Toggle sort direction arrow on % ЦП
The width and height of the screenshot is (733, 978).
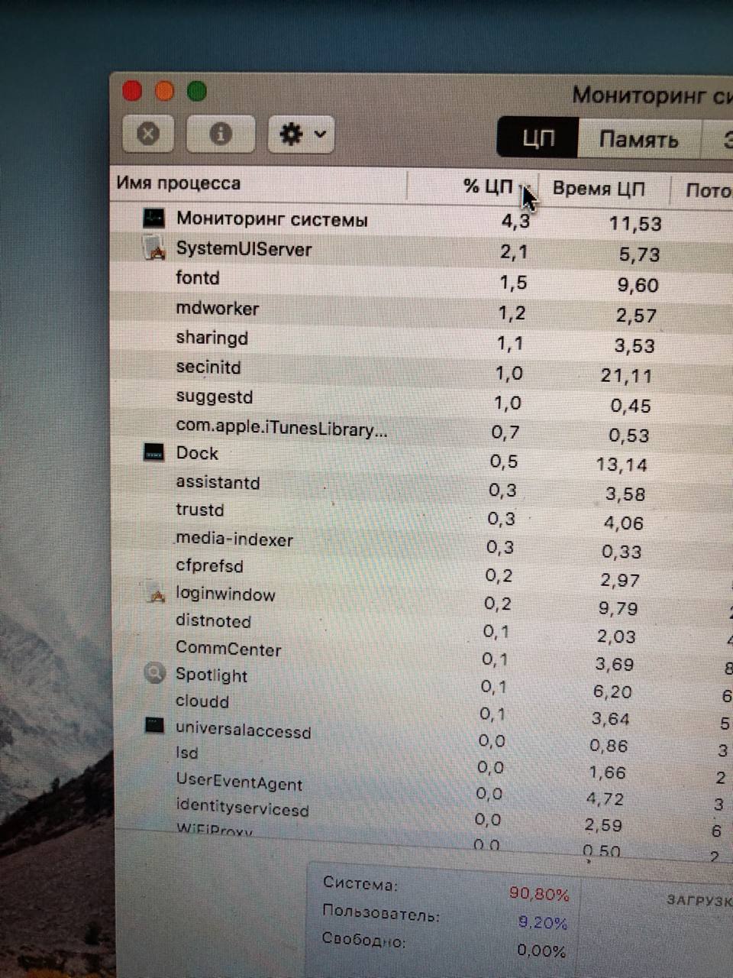click(x=525, y=188)
